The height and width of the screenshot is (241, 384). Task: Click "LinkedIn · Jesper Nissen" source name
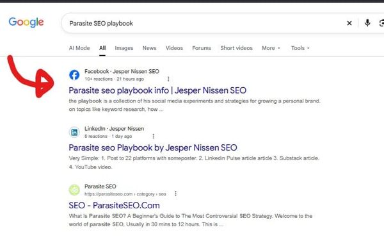pos(114,128)
